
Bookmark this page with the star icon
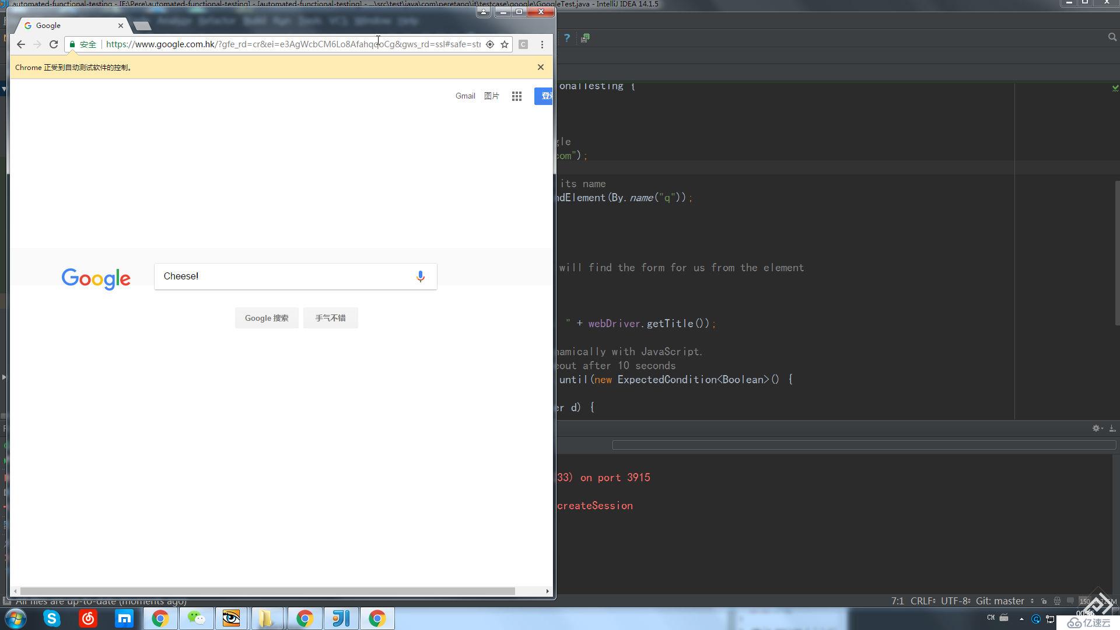pyautogui.click(x=505, y=44)
